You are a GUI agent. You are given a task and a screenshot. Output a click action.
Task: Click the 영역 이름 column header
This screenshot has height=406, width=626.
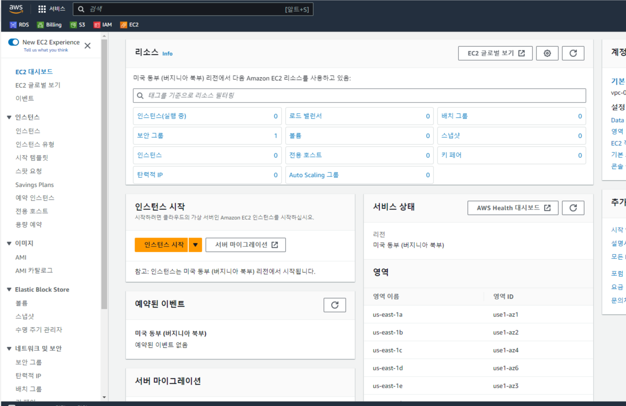386,296
